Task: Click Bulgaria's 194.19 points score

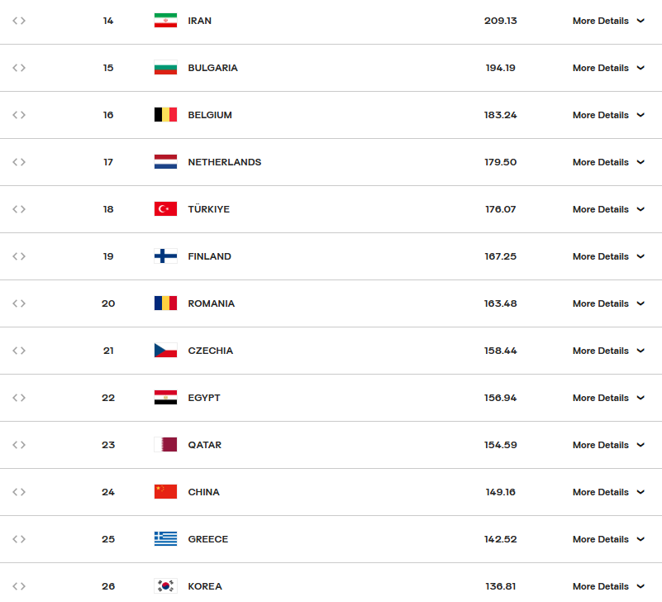Action: point(500,68)
